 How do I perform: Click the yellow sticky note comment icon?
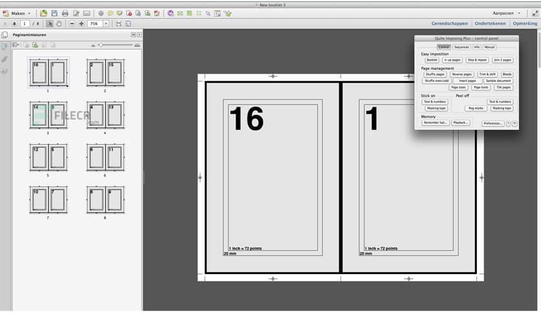tap(110, 14)
